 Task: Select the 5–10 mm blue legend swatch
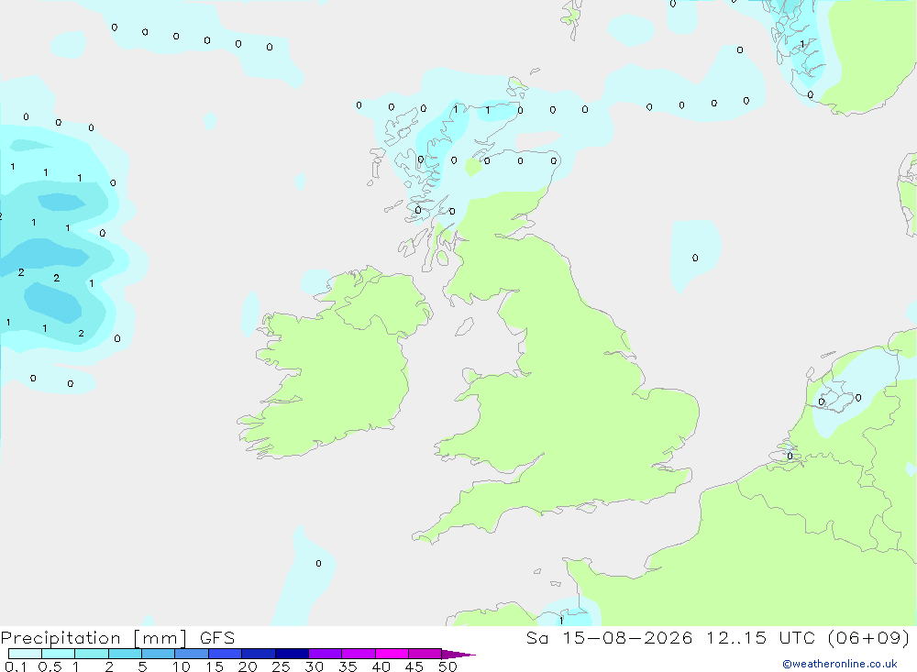coord(158,654)
